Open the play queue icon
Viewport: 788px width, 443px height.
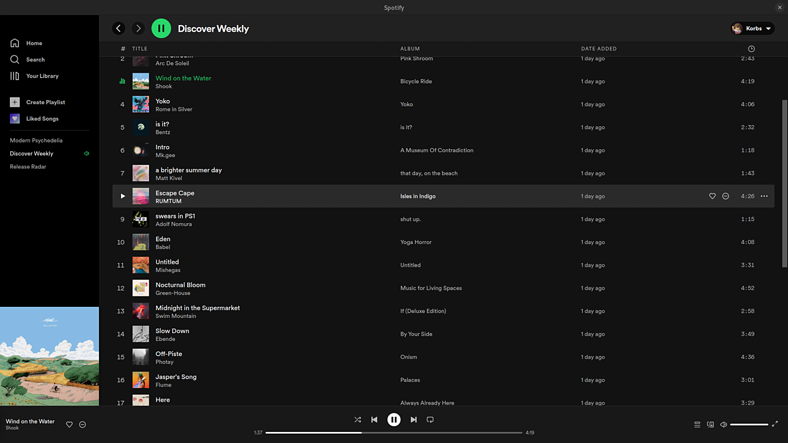pyautogui.click(x=697, y=425)
